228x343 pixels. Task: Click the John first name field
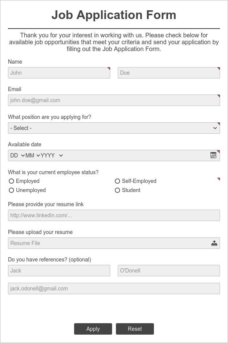(59, 72)
